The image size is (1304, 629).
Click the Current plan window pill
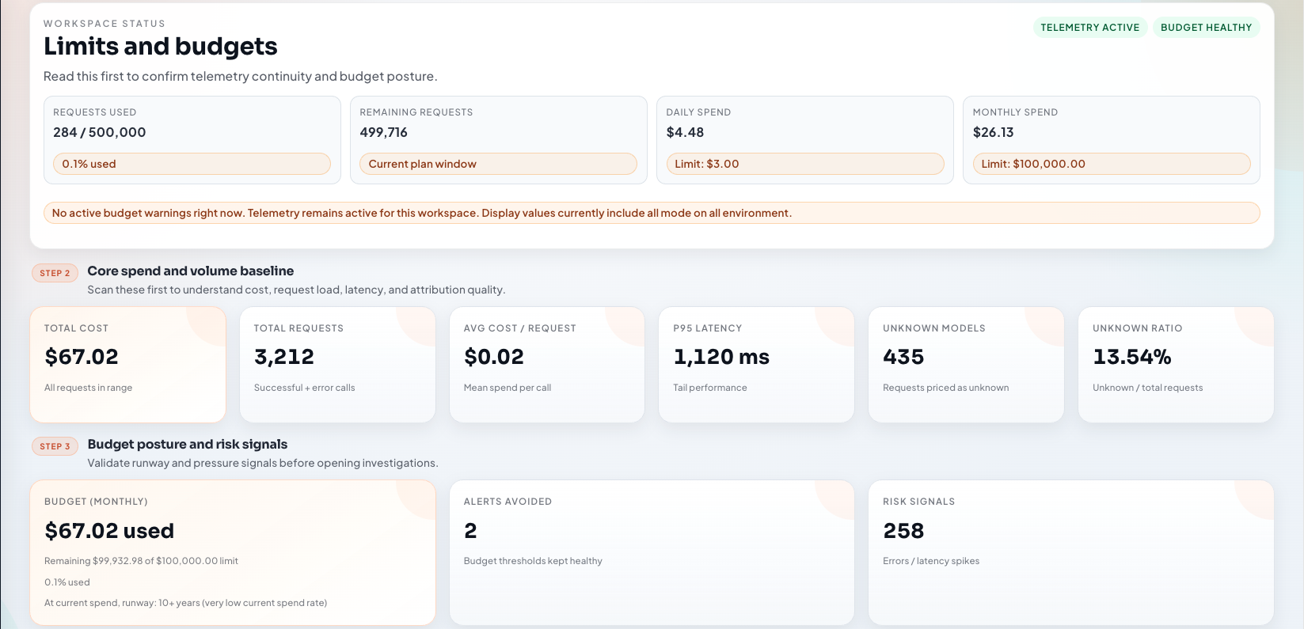click(x=498, y=164)
